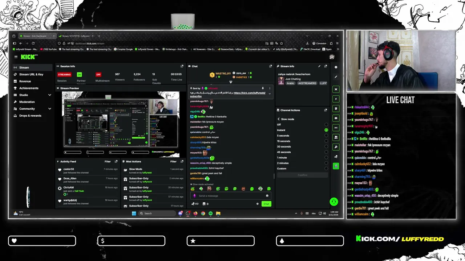
Task: Click the lightning bolt icon in right toolbar
Action: tap(336, 99)
